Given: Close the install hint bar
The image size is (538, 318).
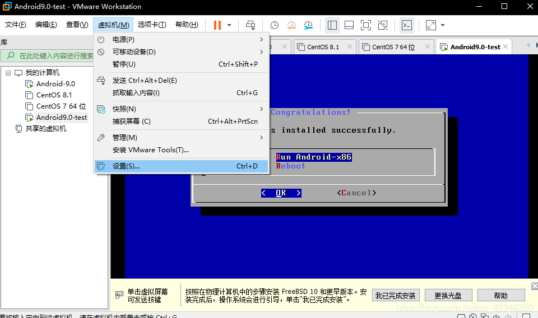Looking at the screenshot, I should pos(535,286).
